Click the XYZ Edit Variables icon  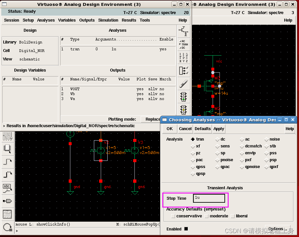click(x=184, y=58)
